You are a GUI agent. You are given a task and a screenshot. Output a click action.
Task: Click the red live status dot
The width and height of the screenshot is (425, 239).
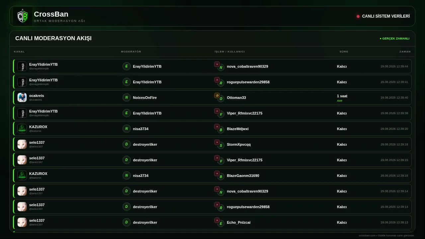pos(358,16)
